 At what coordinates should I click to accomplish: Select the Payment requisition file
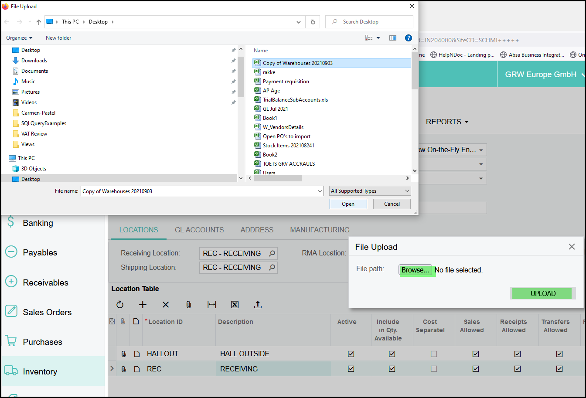coord(286,82)
